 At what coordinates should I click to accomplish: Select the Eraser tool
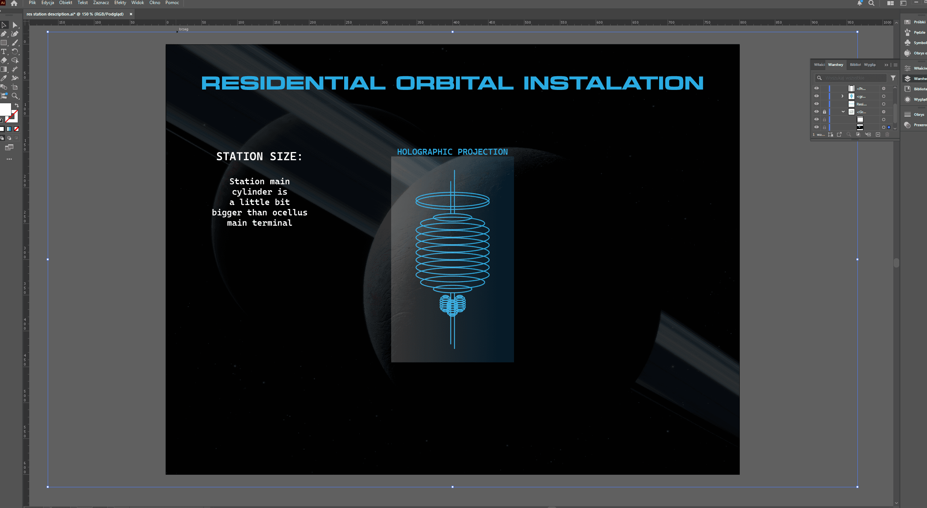(4, 60)
